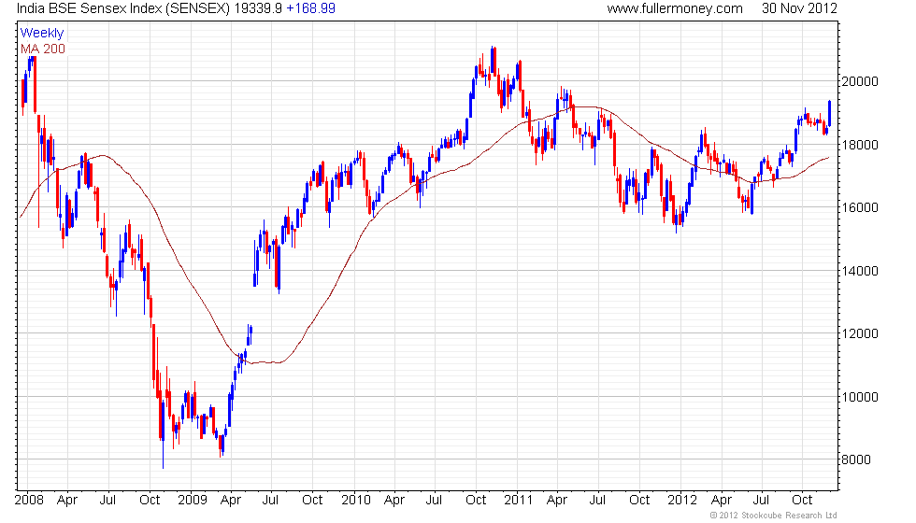Click the 10000 price axis label

pyautogui.click(x=859, y=397)
